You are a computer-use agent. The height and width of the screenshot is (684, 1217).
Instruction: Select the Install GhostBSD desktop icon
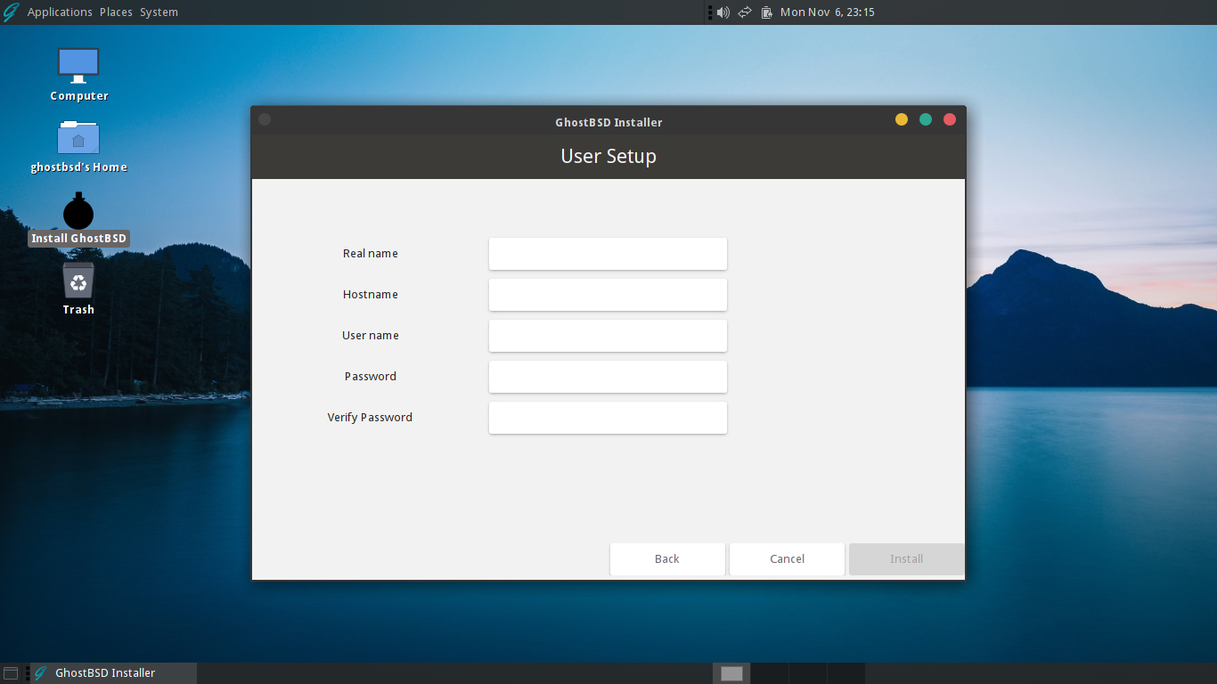tap(78, 212)
